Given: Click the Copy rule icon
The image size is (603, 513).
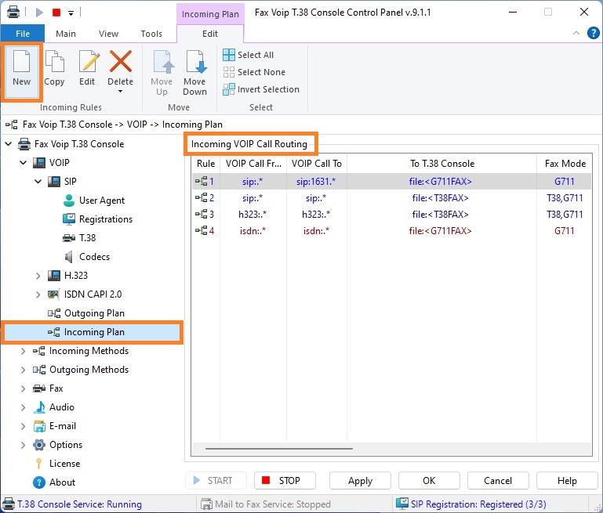Looking at the screenshot, I should click(x=54, y=61).
